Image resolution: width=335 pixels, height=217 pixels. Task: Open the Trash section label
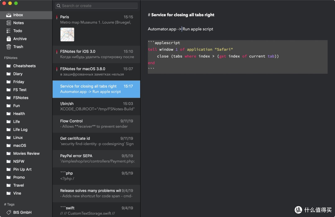18,46
